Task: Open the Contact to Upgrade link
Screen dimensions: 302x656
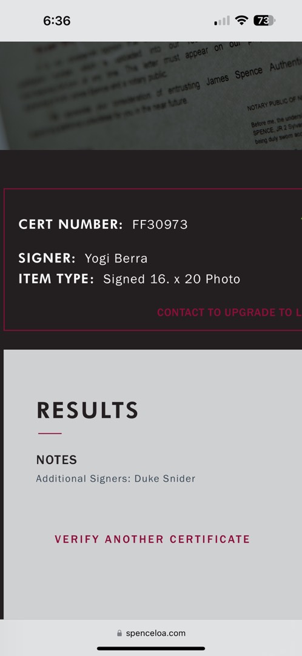Action: (229, 313)
